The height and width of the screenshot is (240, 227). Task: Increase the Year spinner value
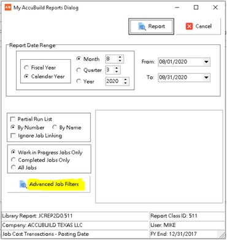126,79
